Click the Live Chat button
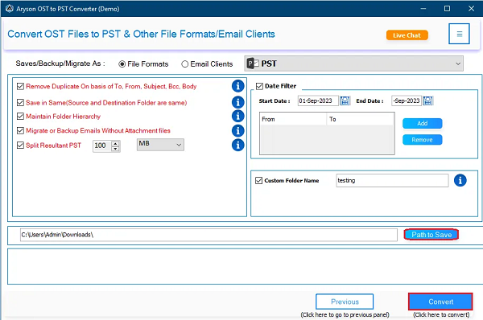The width and height of the screenshot is (483, 320). [x=407, y=35]
